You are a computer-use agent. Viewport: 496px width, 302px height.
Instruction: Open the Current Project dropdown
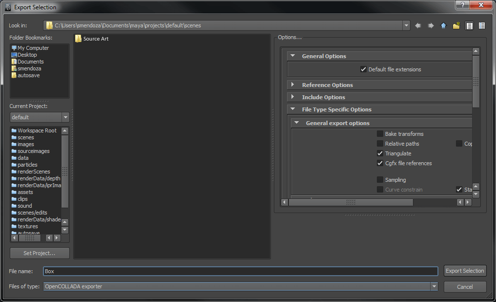65,117
